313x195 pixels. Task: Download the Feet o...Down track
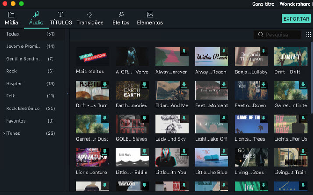(x=263, y=85)
